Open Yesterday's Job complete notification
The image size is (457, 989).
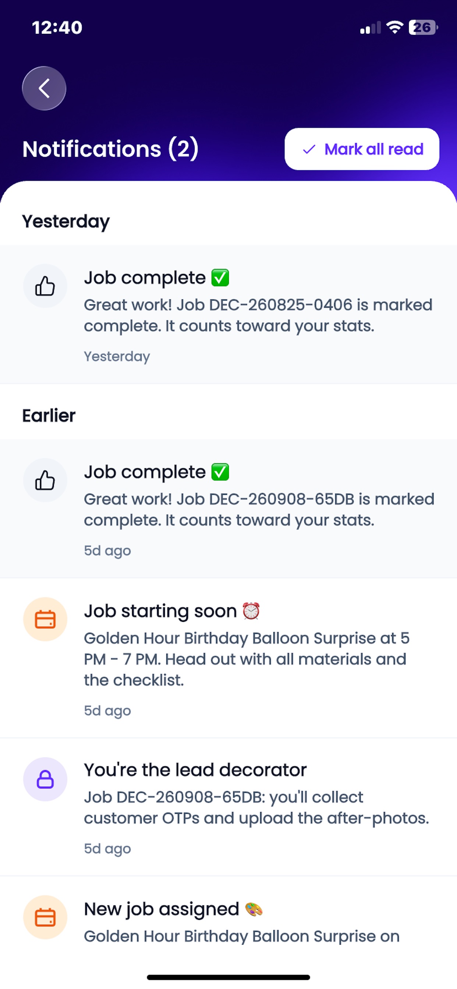point(229,315)
